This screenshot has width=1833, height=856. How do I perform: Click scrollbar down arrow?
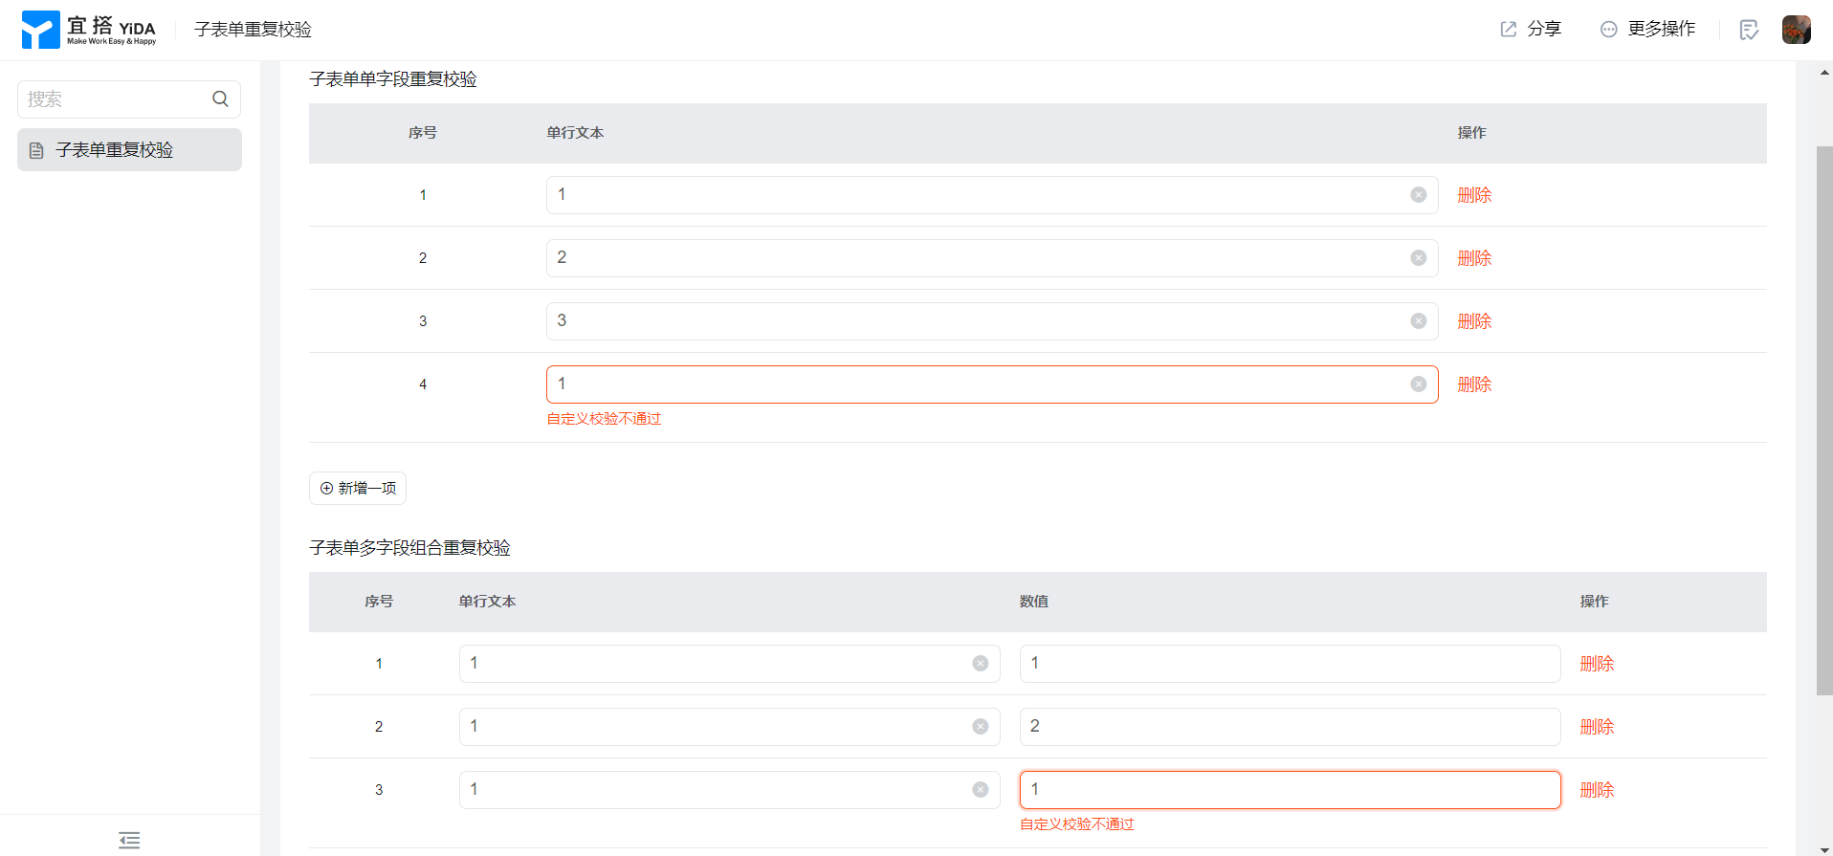coord(1823,848)
